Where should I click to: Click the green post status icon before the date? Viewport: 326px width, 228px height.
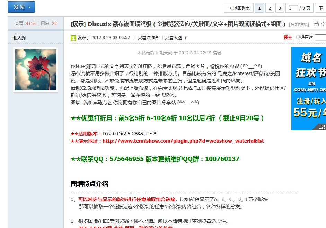pos(73,37)
